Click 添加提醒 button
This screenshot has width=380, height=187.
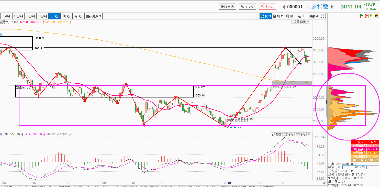pos(248,7)
